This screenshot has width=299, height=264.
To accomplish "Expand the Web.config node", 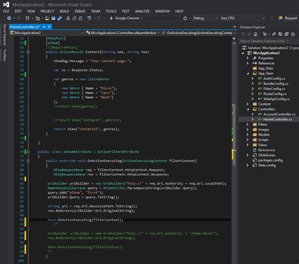I will pyautogui.click(x=248, y=165).
